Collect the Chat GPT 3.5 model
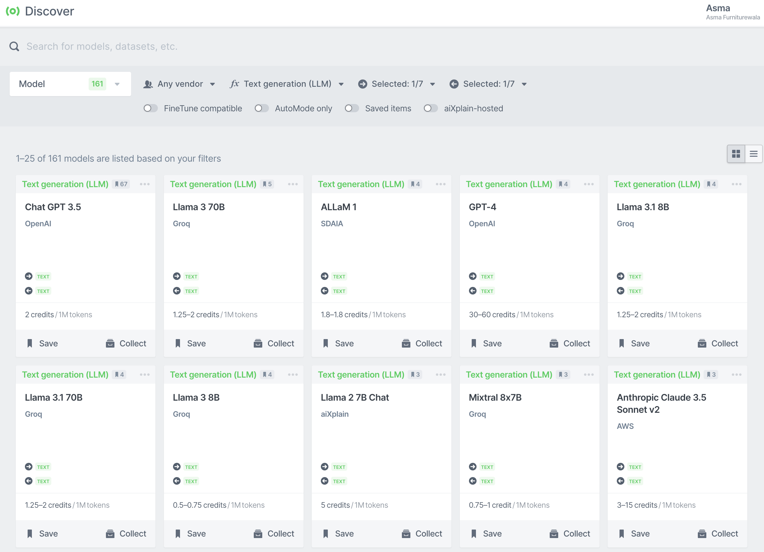Image resolution: width=764 pixels, height=552 pixels. [x=126, y=343]
